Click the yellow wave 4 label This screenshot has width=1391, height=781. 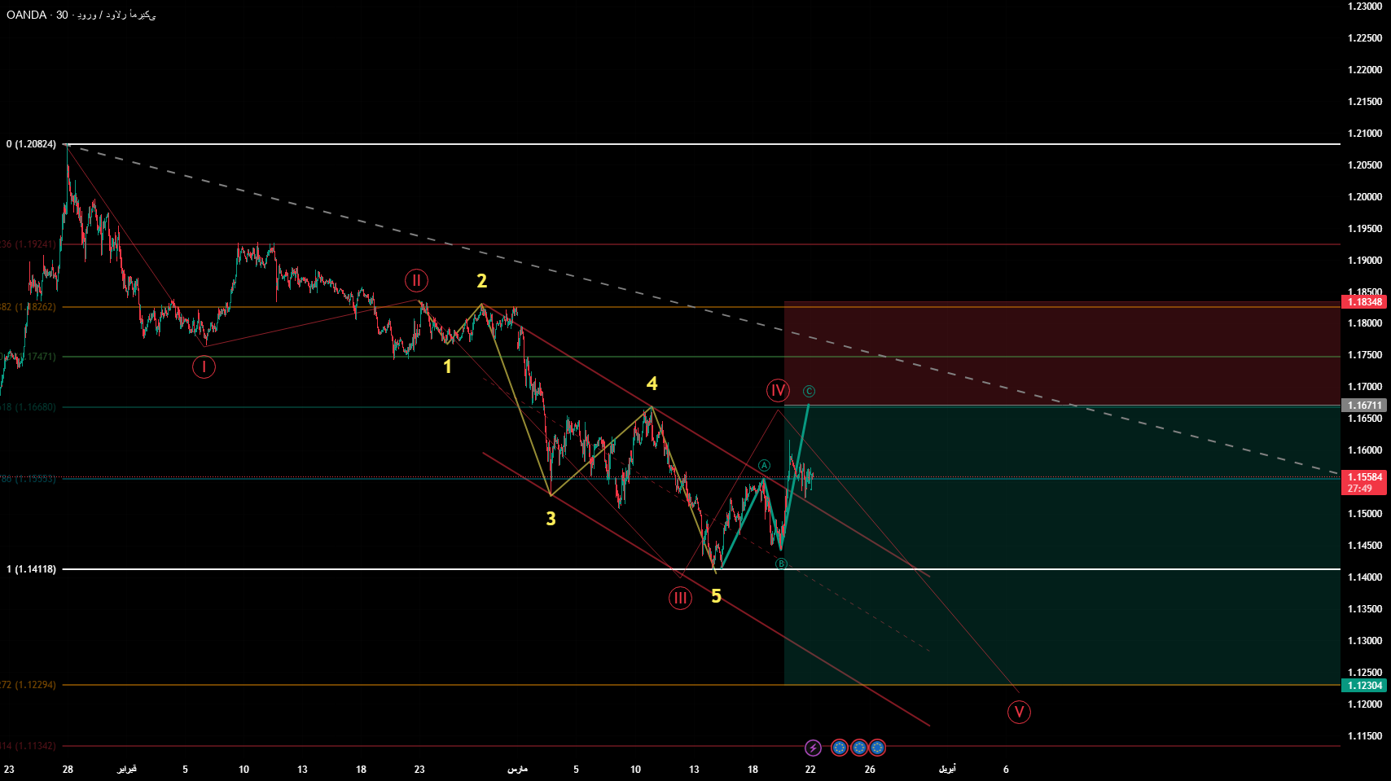pyautogui.click(x=652, y=384)
